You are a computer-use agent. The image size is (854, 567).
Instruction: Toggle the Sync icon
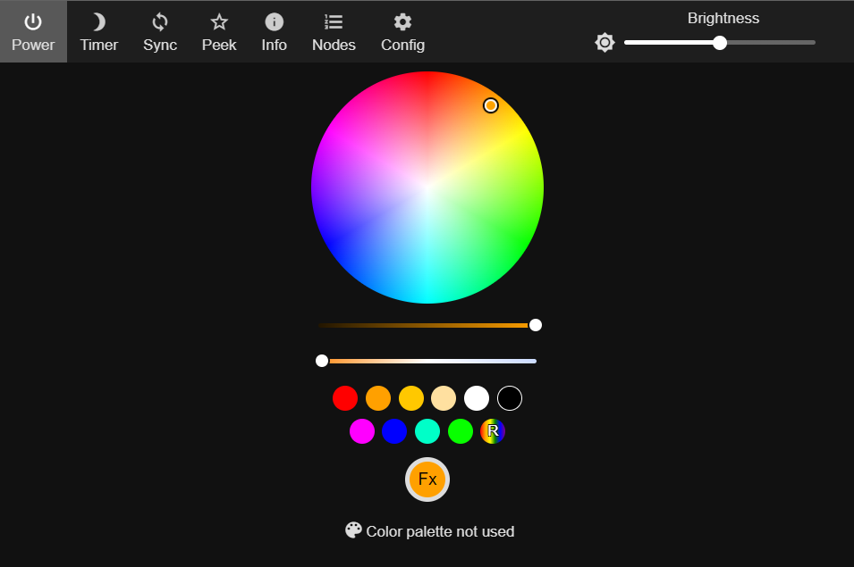(159, 22)
